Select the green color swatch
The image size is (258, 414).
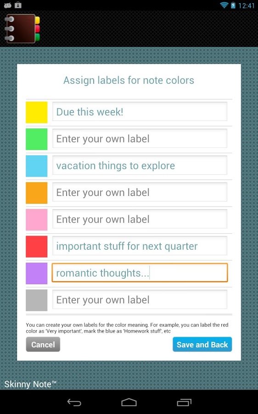tap(37, 139)
